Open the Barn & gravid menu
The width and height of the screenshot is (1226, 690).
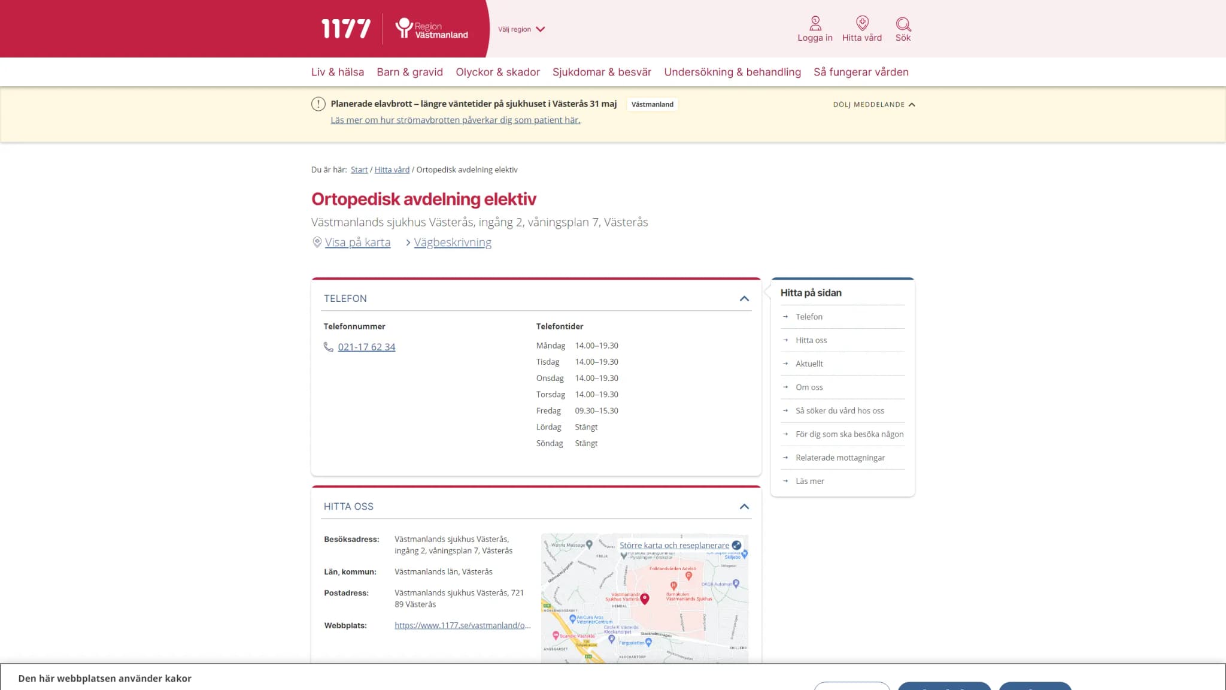click(409, 72)
